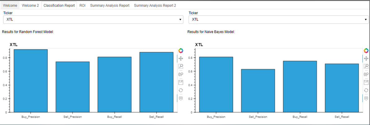Viewport: 370px width, 125px height.
Task: Open the Welcome tab
Action: pos(10,5)
